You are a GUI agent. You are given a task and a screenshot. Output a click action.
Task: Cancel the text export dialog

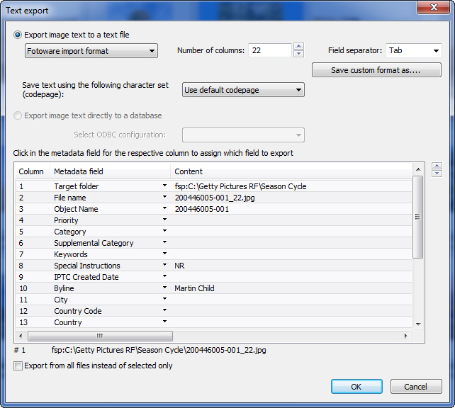pyautogui.click(x=415, y=387)
